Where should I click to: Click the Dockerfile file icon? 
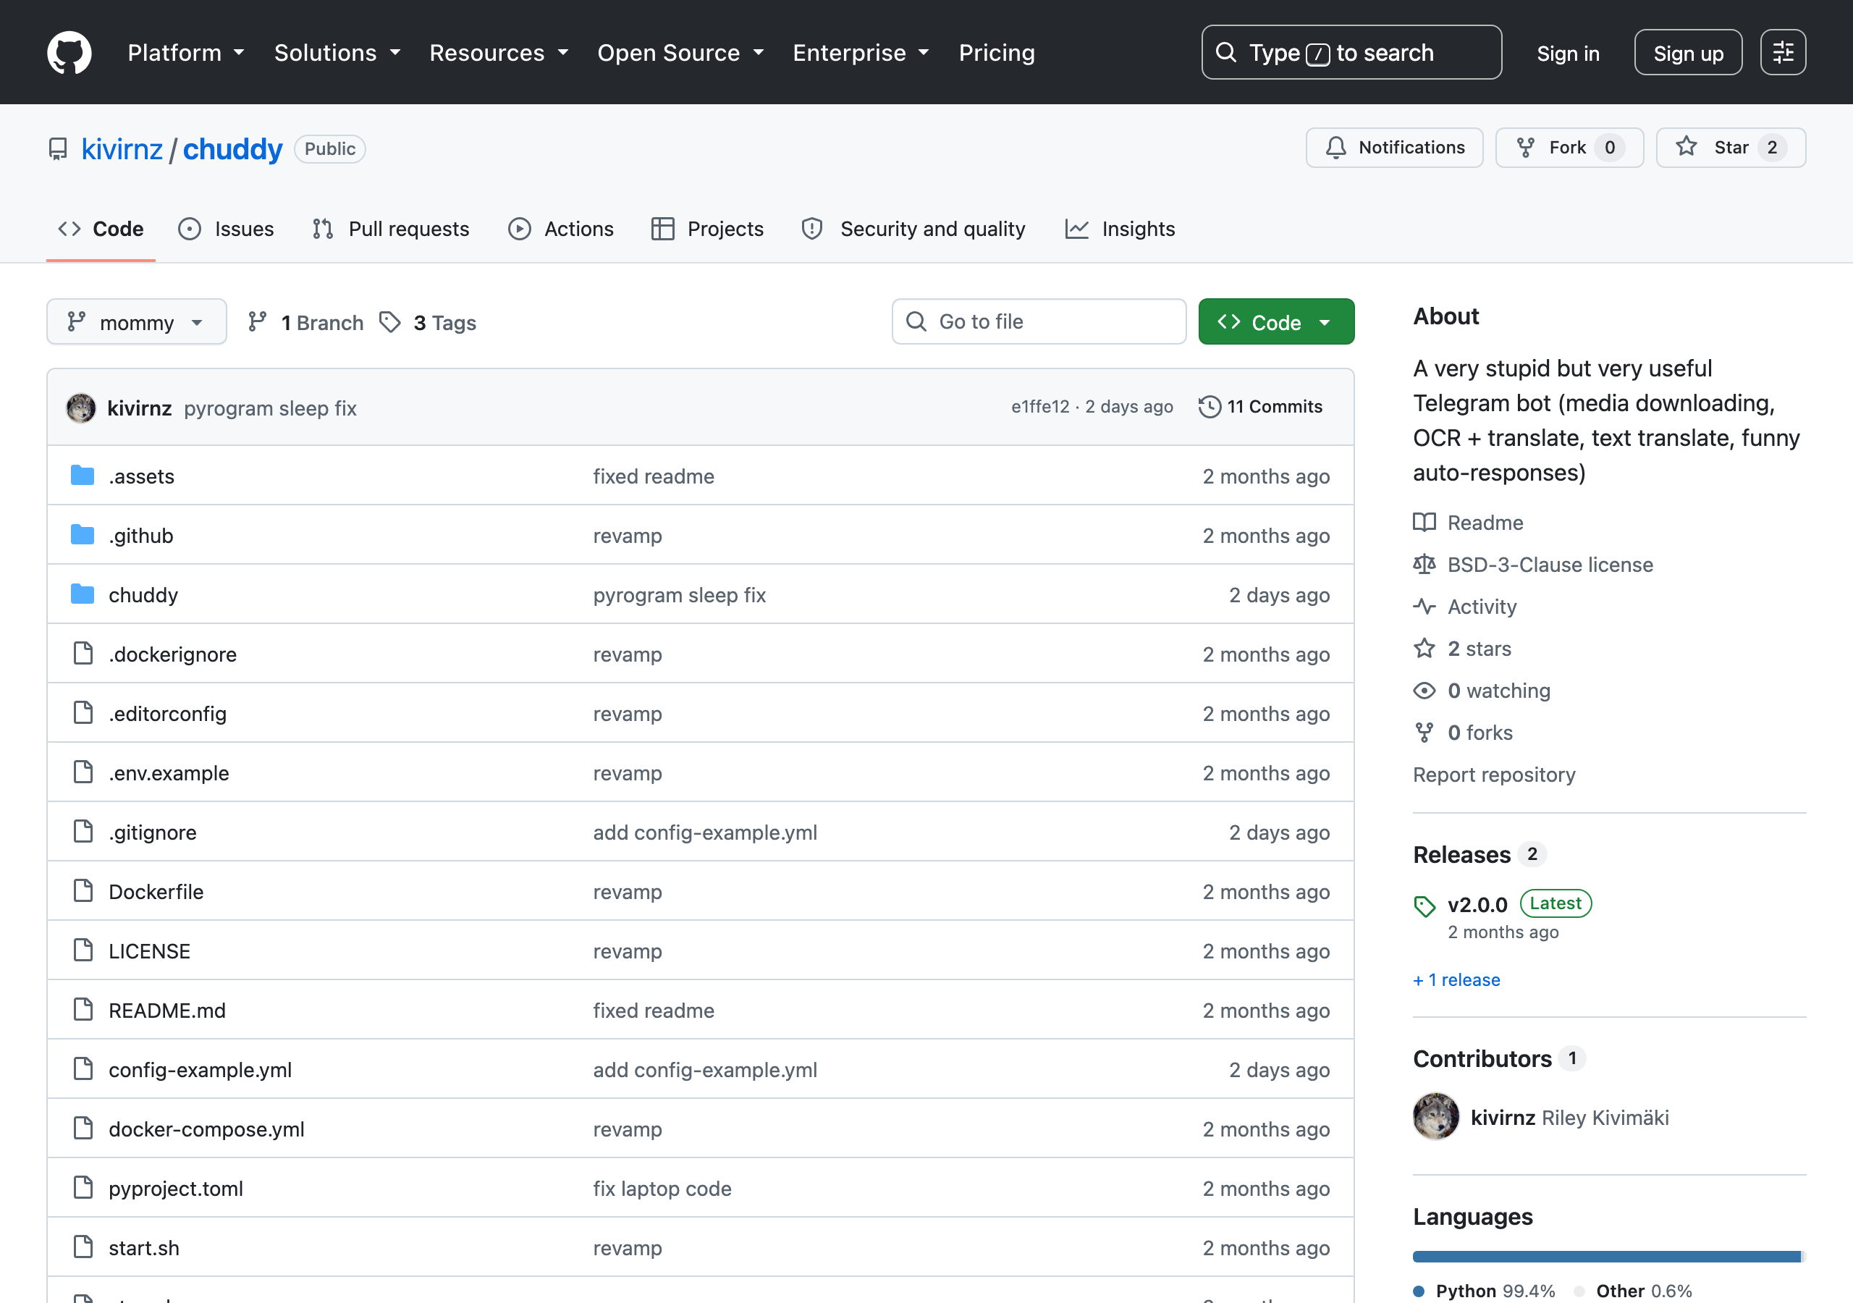tap(83, 890)
